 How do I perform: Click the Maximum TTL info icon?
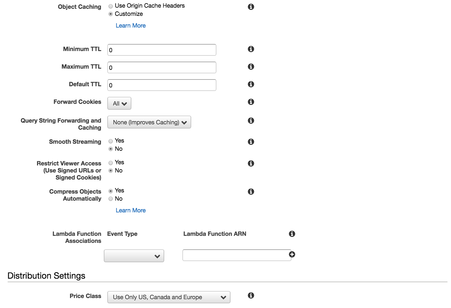tap(251, 67)
